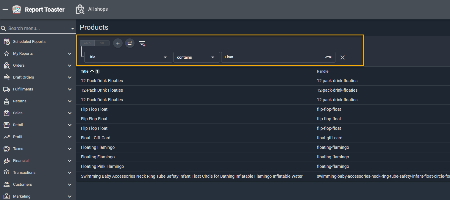Screen dimensions: 450x200
Task: Open the contains operator dropdown
Action: coord(196,57)
